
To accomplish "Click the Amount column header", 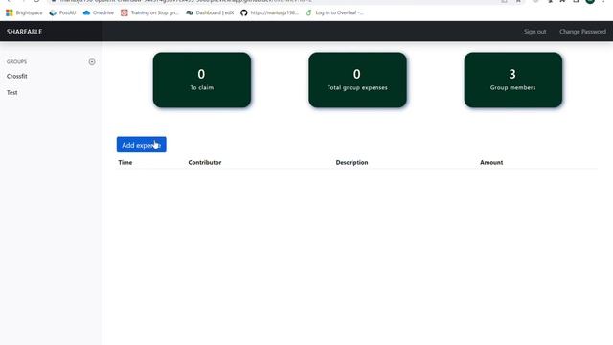I will coord(491,162).
